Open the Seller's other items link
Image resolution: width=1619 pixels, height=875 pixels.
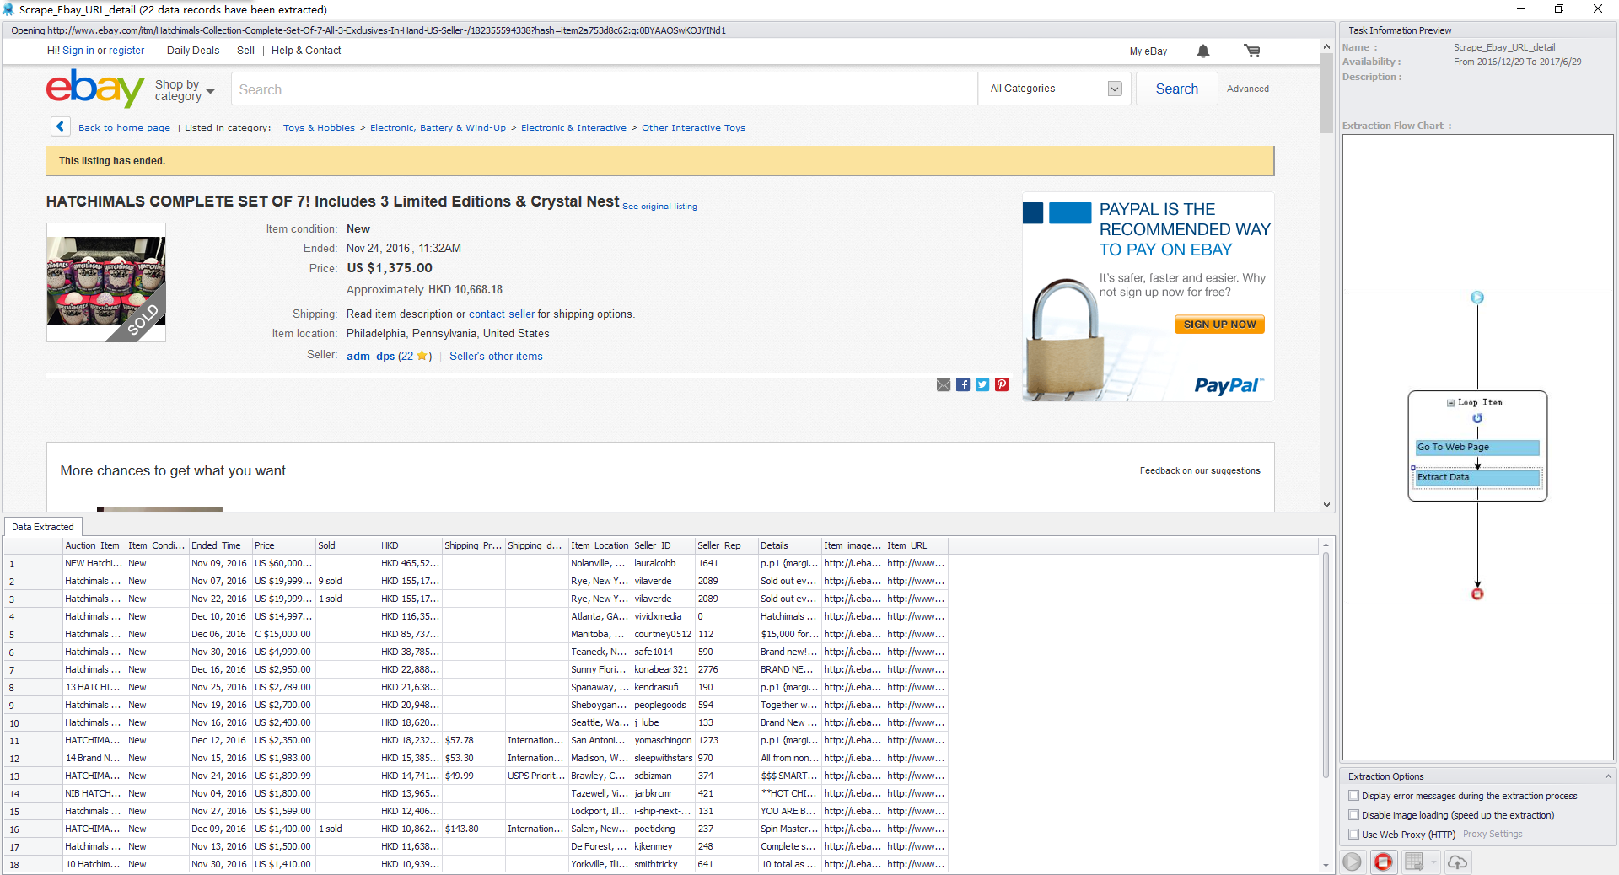point(496,356)
